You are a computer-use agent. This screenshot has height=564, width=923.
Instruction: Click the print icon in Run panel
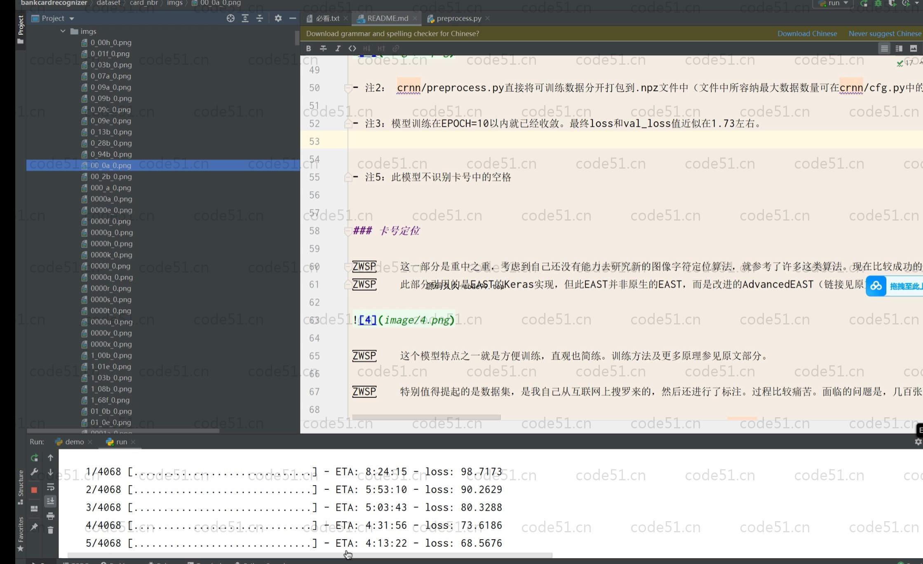coord(50,516)
